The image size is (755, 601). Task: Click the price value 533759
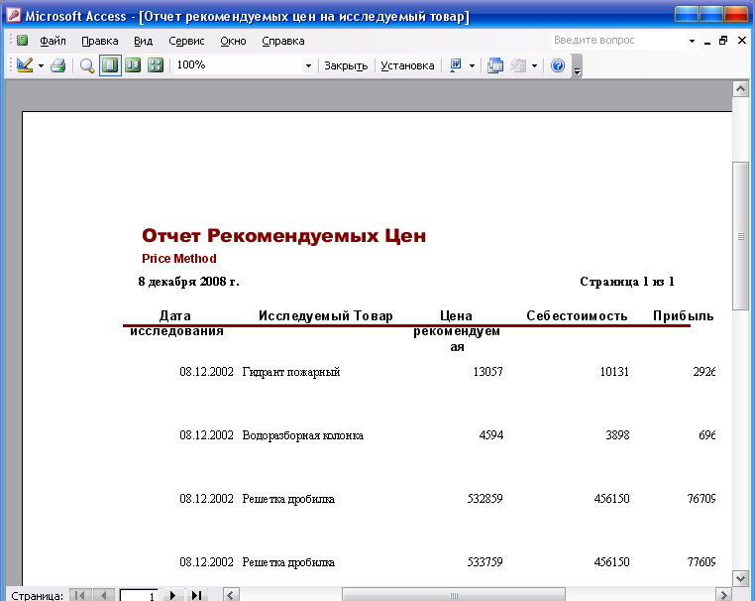click(x=485, y=562)
